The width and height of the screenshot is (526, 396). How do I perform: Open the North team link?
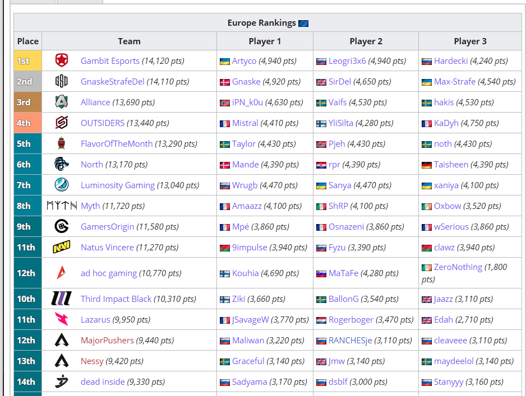[x=92, y=165]
